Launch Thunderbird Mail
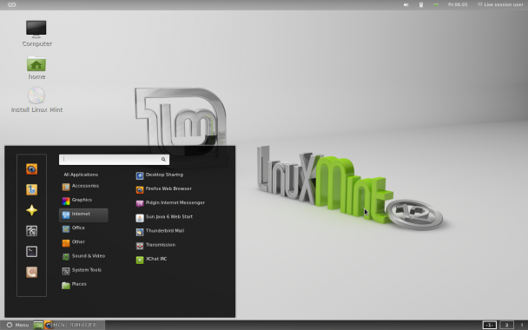The image size is (528, 330). (x=160, y=232)
